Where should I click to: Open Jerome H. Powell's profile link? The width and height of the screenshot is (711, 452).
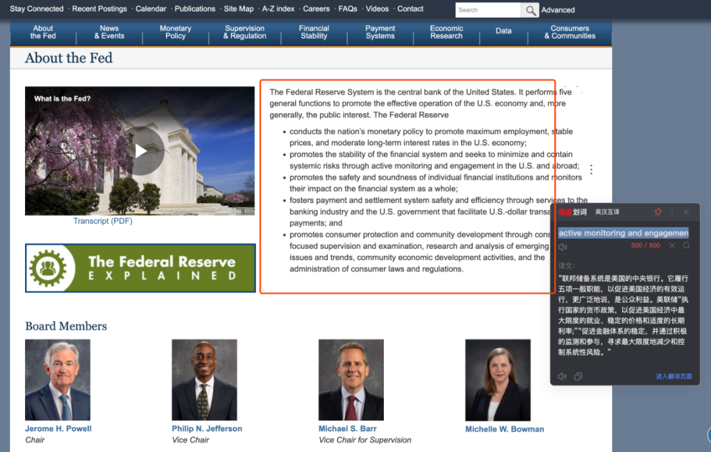pos(58,428)
